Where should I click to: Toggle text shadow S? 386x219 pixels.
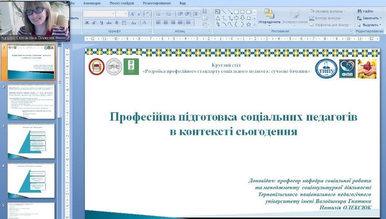(x=117, y=23)
